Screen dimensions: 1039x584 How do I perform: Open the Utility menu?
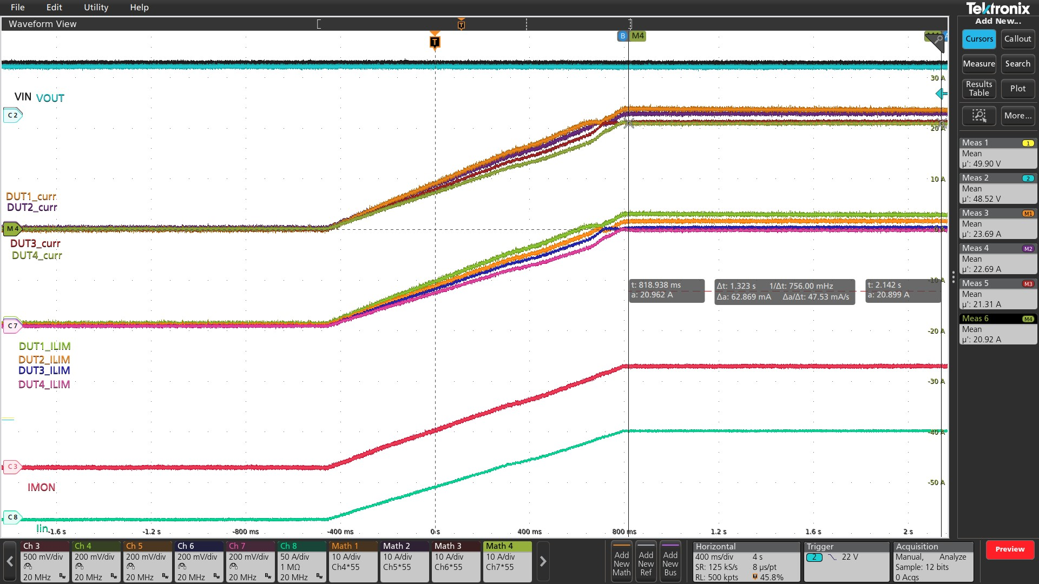[96, 7]
